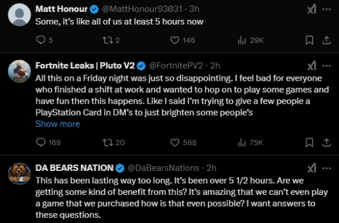Open more options for Matt Honour's tweet
This screenshot has width=339, height=223.
pyautogui.click(x=327, y=9)
